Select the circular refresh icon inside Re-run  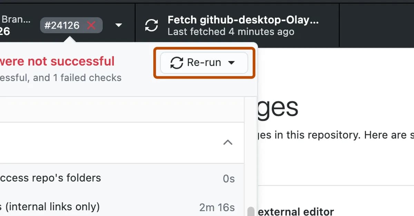tap(177, 63)
